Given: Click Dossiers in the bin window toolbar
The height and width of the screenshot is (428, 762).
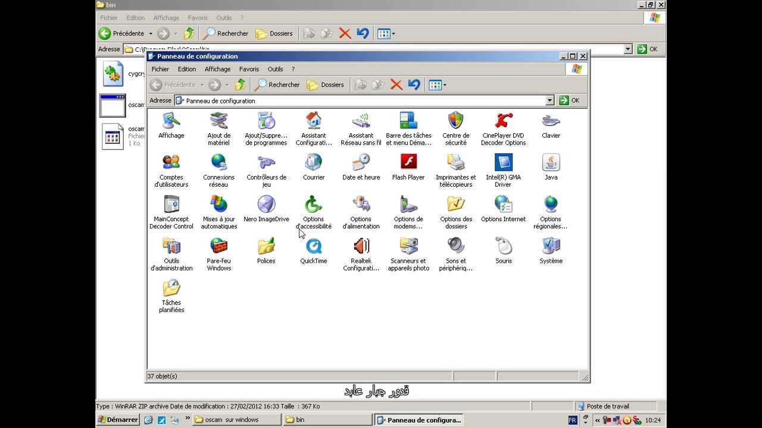Looking at the screenshot, I should tap(274, 33).
